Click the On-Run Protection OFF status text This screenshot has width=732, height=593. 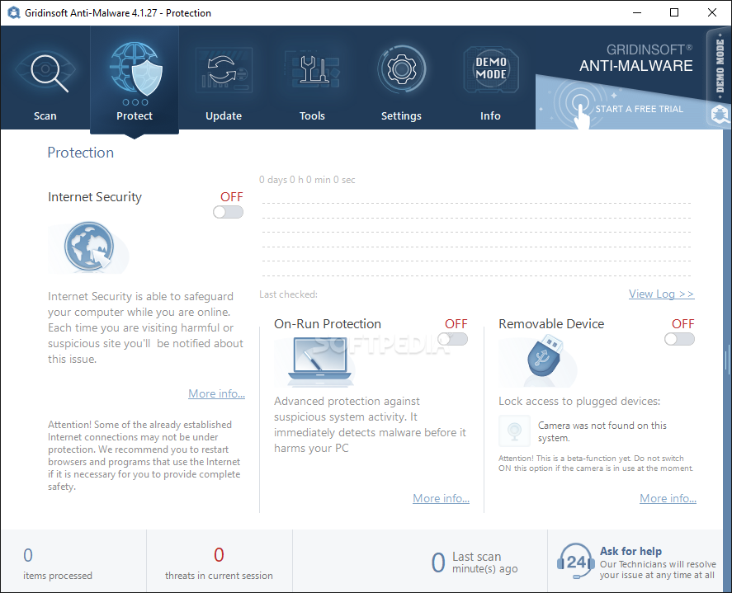(x=456, y=324)
